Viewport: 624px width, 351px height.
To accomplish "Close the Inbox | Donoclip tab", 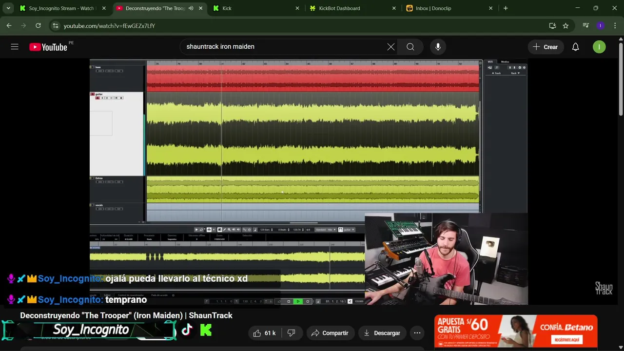I will [x=491, y=8].
